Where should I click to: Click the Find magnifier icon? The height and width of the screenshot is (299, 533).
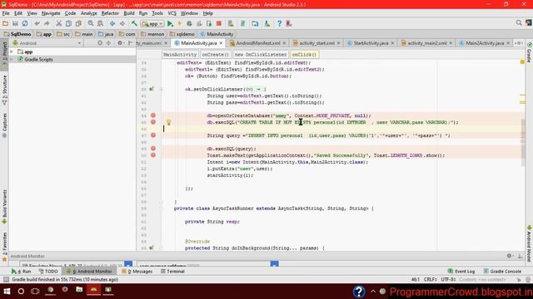click(x=91, y=23)
